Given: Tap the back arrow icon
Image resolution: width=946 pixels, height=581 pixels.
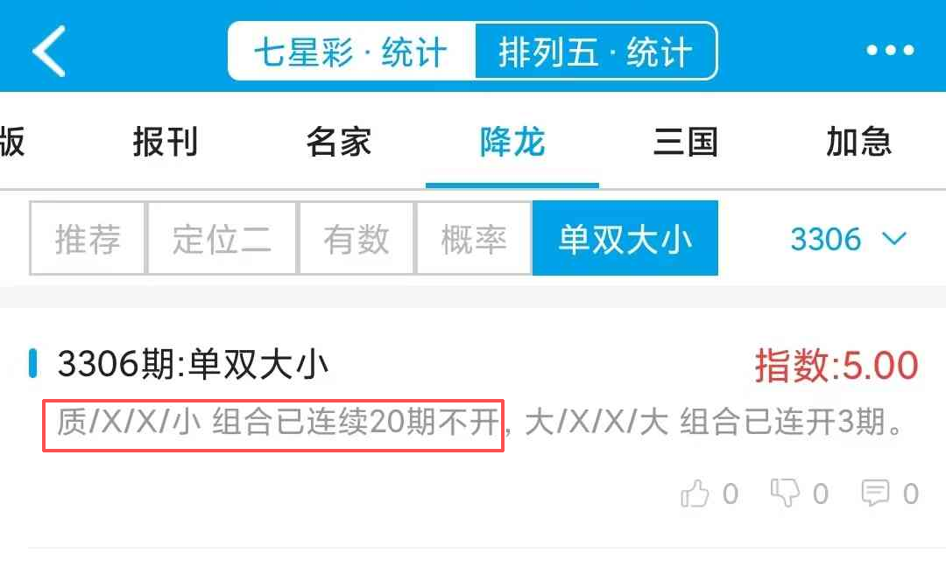Looking at the screenshot, I should tap(49, 52).
